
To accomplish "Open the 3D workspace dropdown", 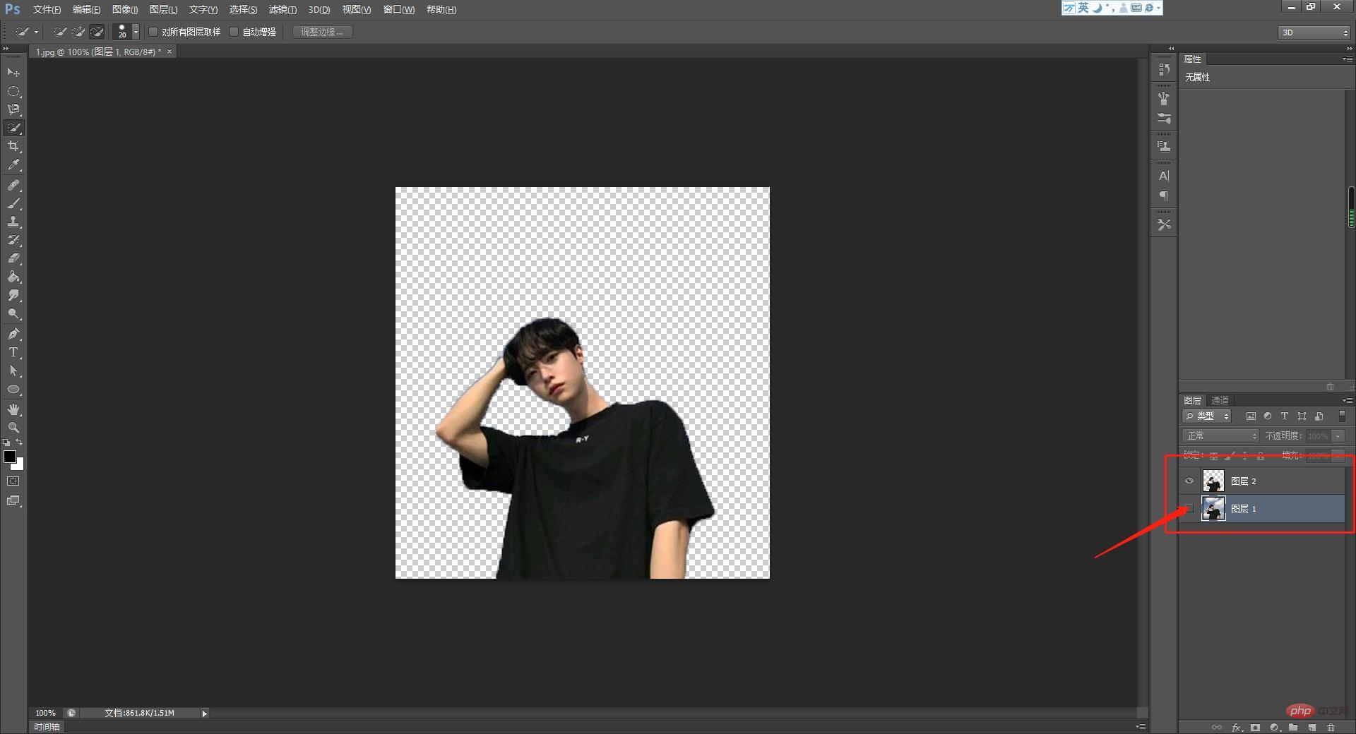I will point(1314,32).
